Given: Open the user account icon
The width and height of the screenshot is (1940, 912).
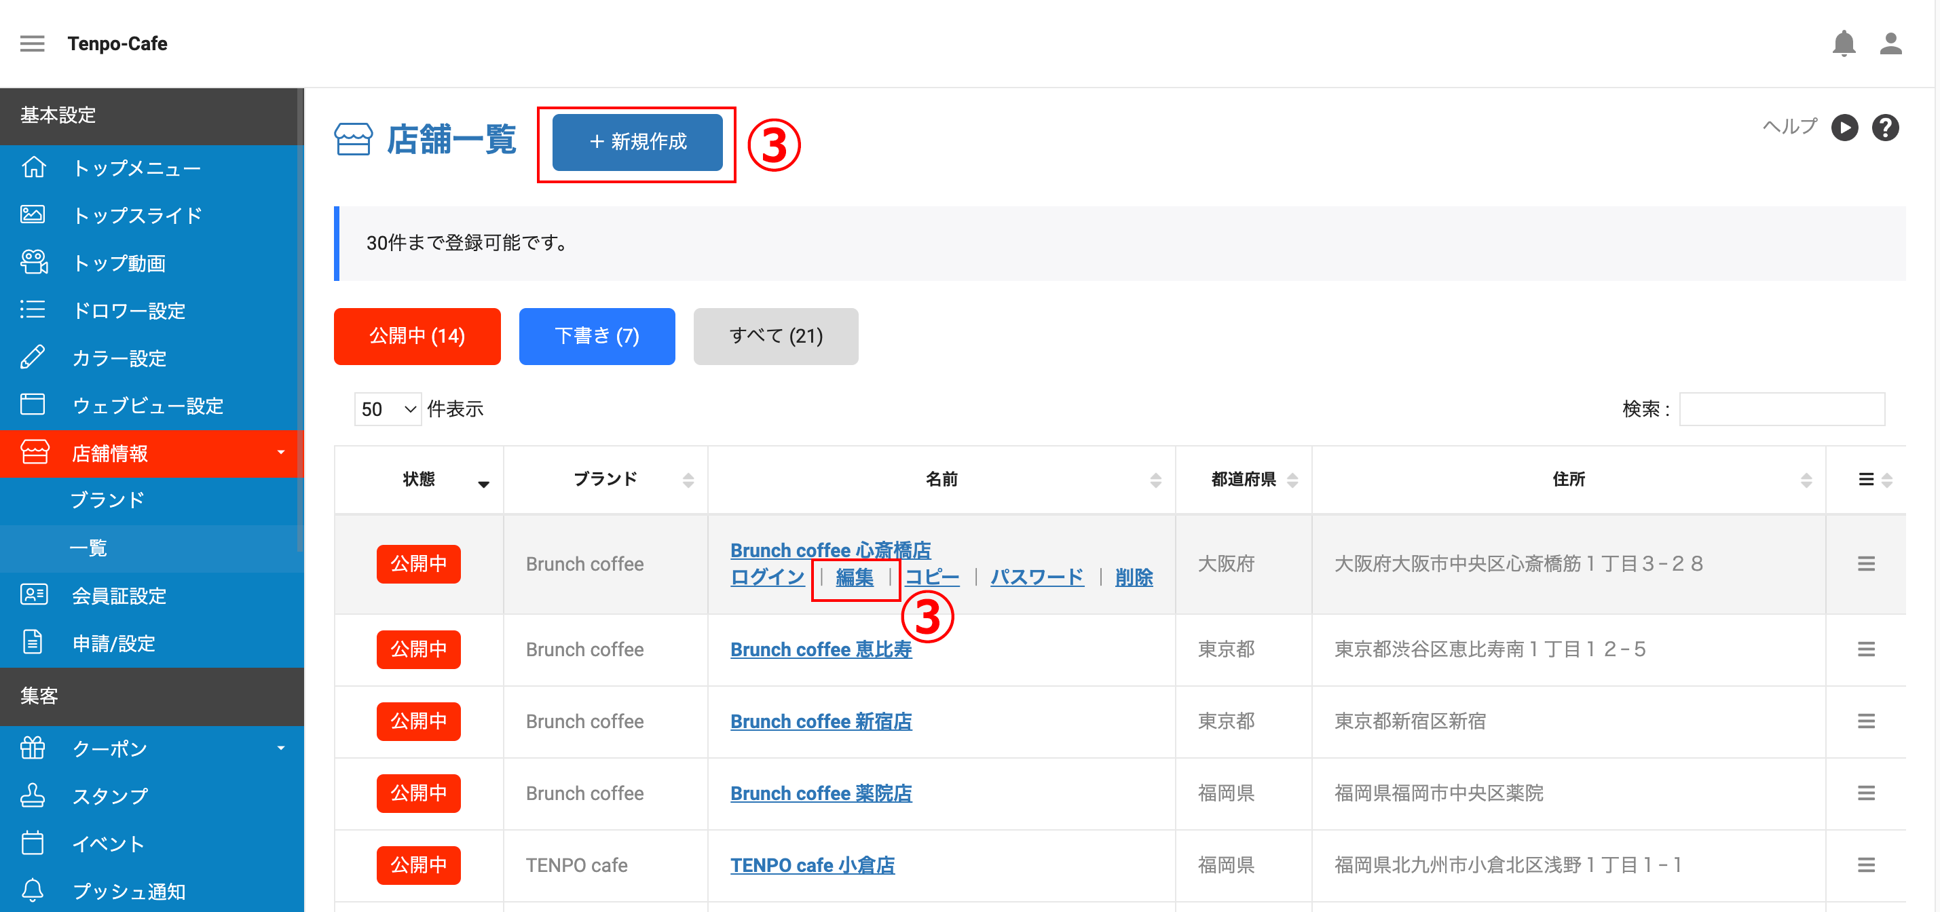Looking at the screenshot, I should coord(1891,43).
